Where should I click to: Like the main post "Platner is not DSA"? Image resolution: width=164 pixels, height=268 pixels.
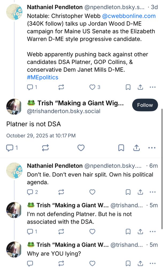(x=81, y=148)
